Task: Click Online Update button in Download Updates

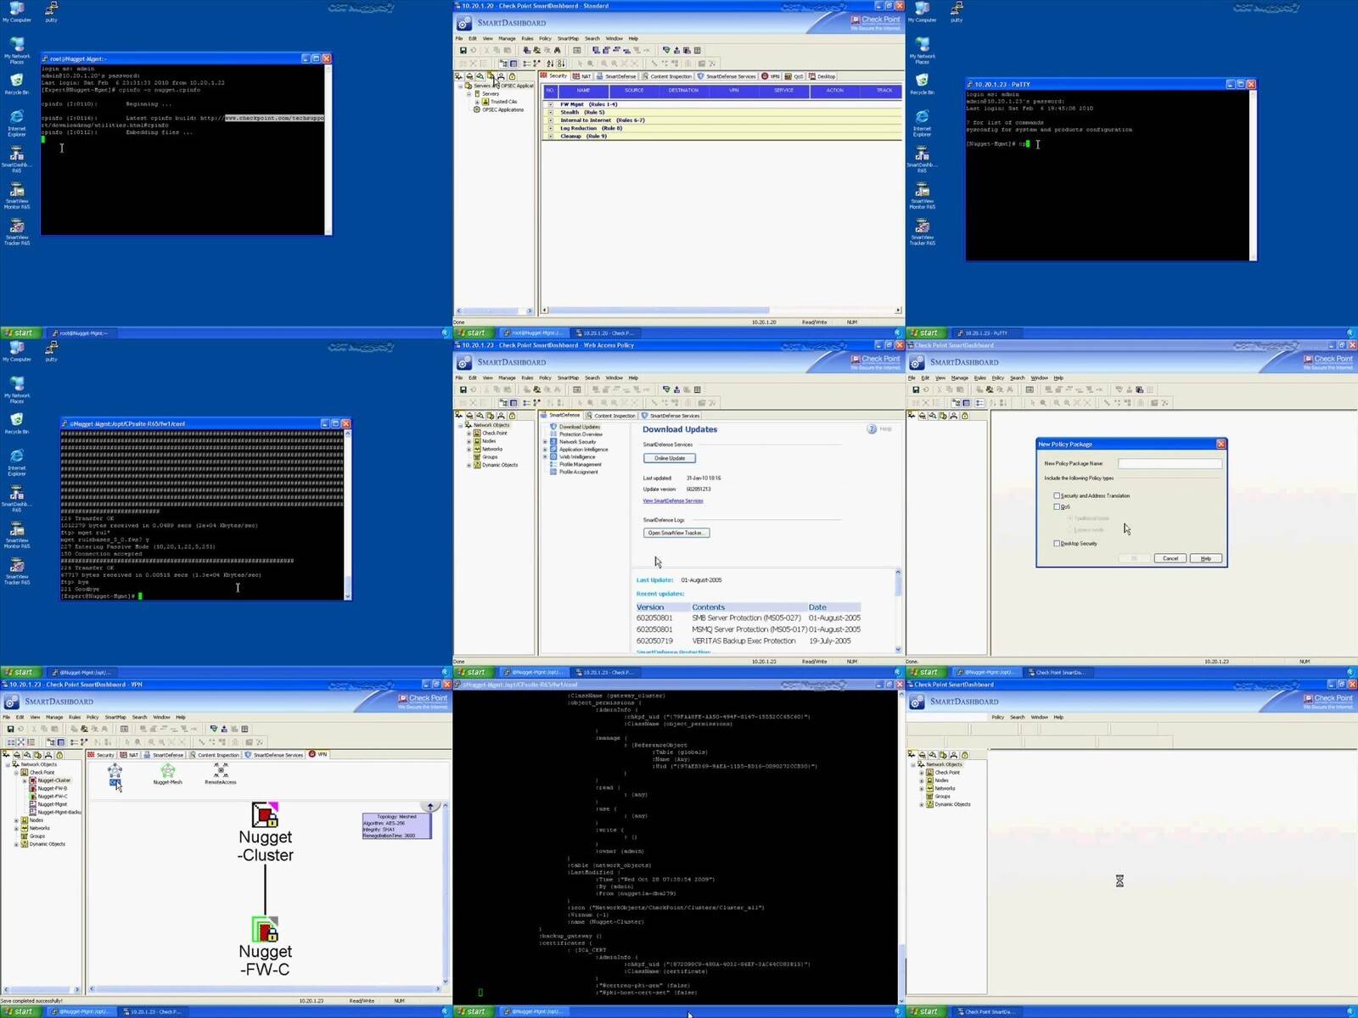Action: (669, 458)
